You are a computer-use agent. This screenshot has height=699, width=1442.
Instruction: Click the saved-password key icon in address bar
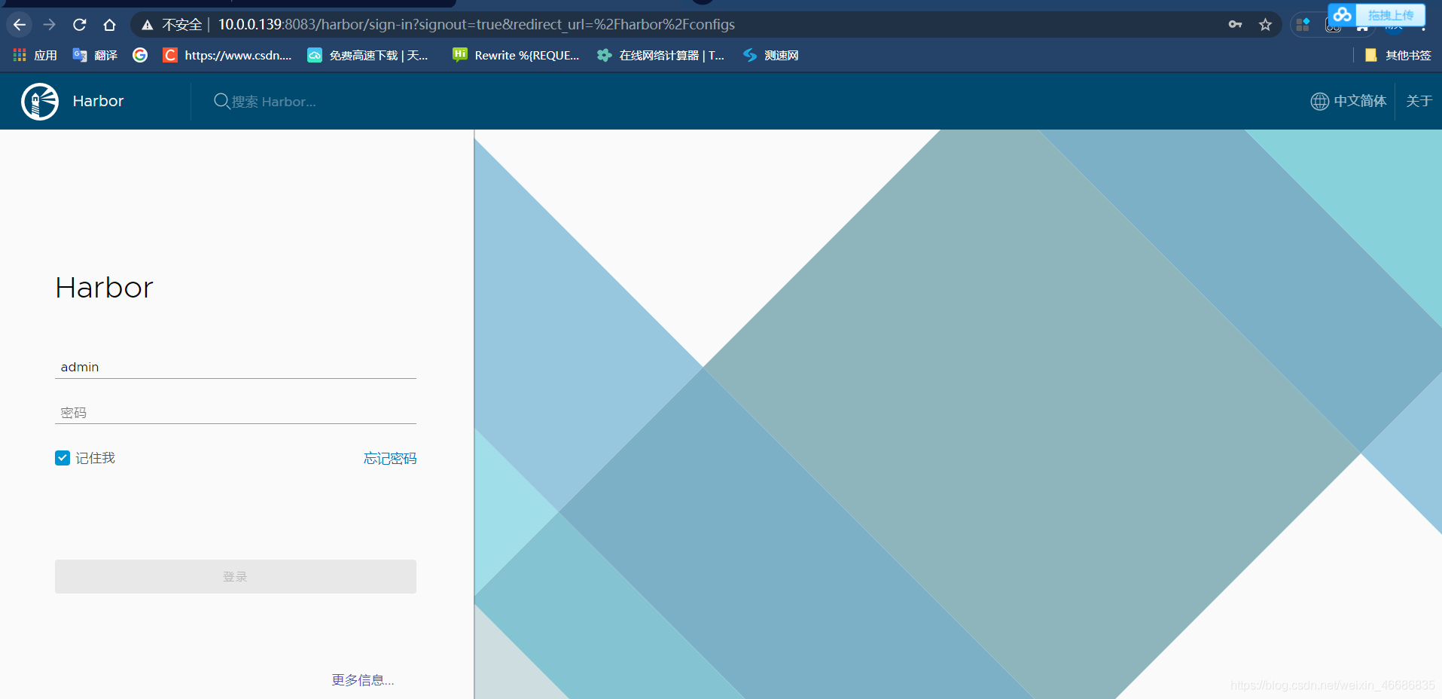1235,25
